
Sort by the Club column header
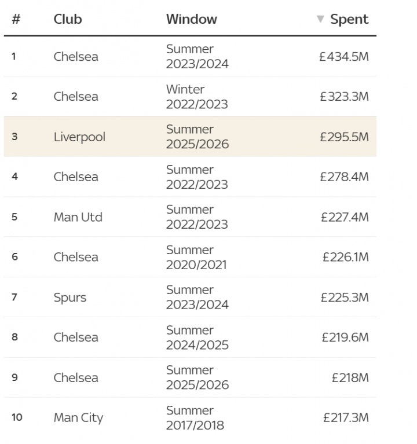(68, 19)
